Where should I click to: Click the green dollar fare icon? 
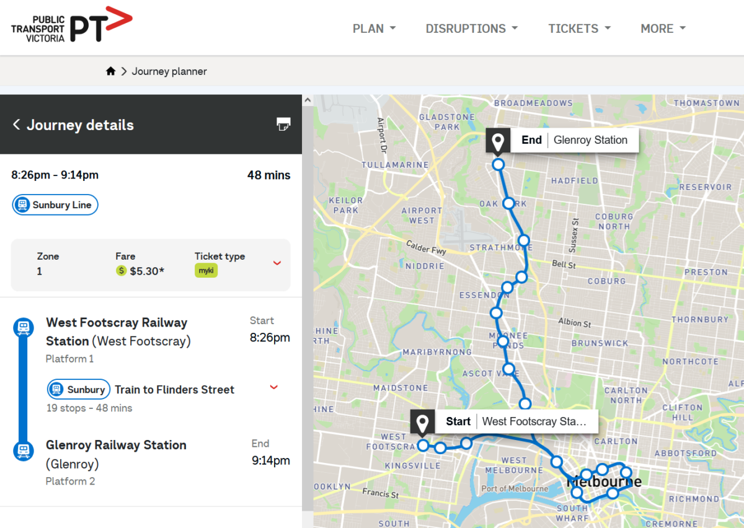point(121,271)
